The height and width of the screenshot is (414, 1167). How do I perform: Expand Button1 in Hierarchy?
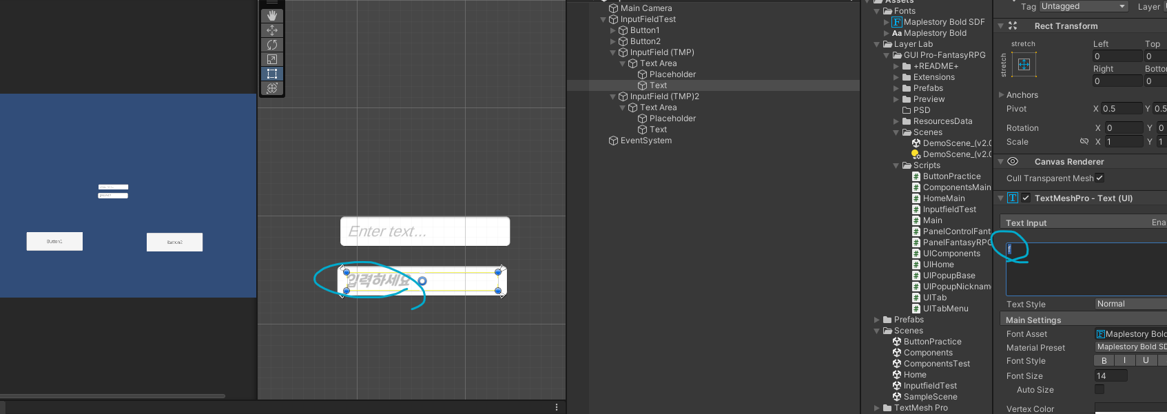[x=613, y=30]
